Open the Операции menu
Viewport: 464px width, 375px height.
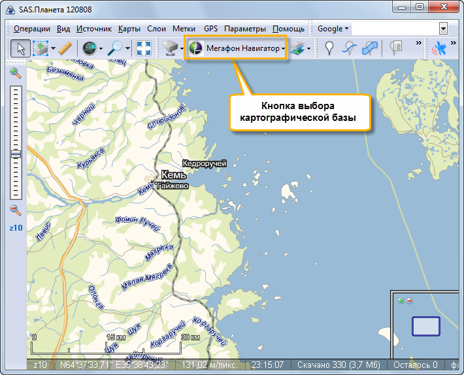click(x=32, y=29)
